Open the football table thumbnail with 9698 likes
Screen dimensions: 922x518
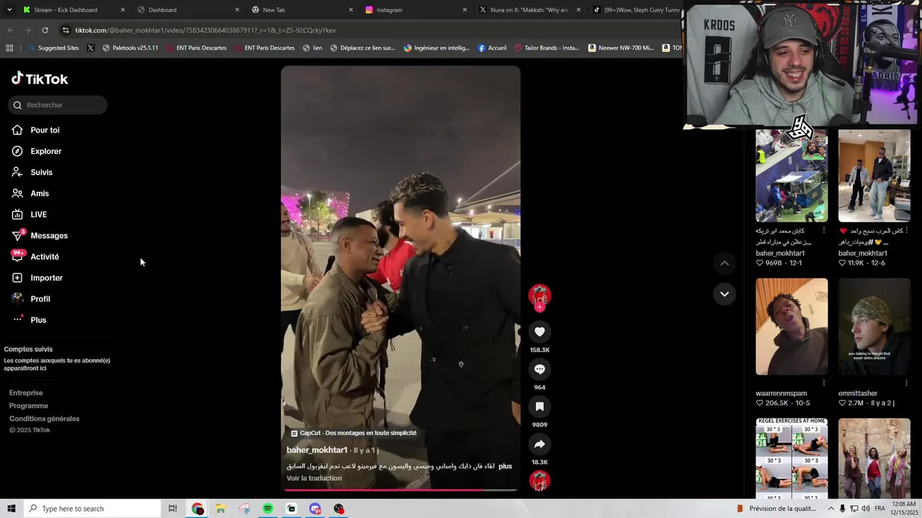[792, 176]
